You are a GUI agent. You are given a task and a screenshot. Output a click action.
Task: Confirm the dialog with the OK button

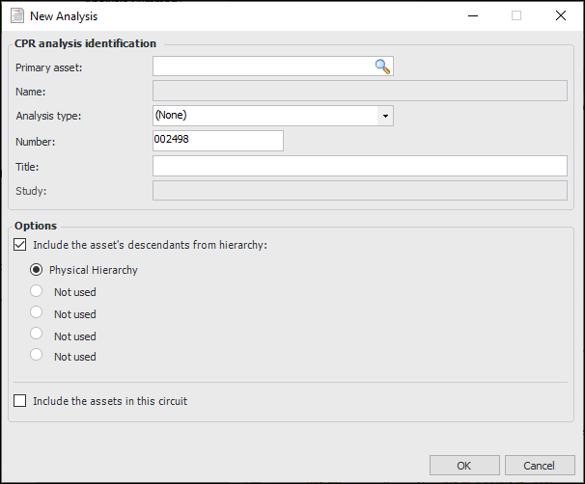[464, 465]
